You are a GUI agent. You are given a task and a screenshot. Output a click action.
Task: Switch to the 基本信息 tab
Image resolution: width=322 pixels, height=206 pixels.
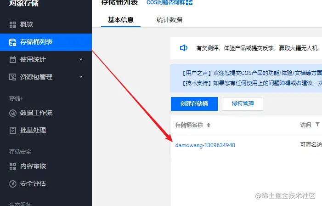click(121, 20)
